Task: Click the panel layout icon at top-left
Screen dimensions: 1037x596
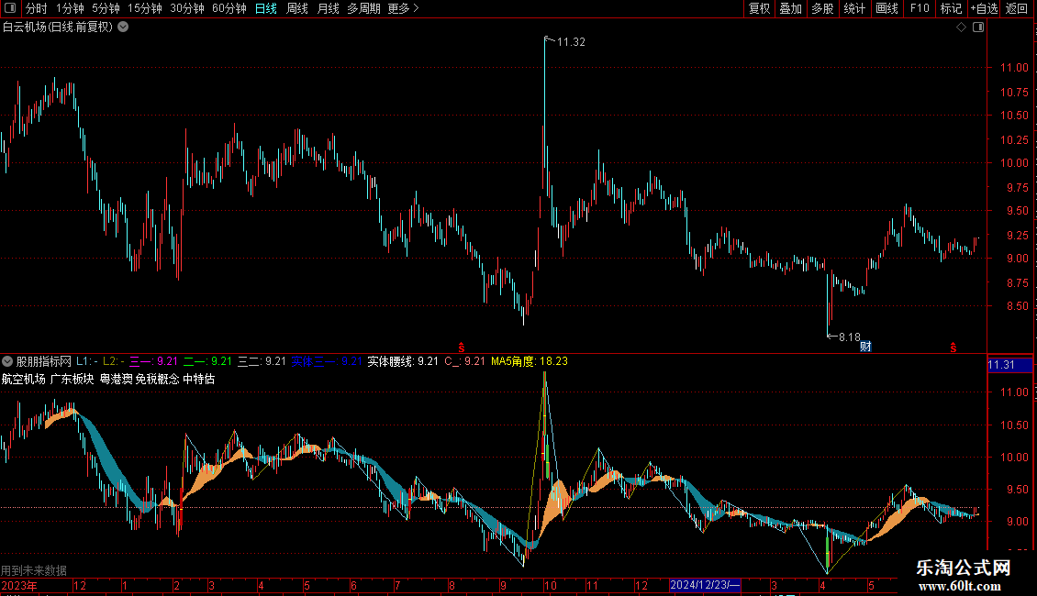Action: point(10,8)
